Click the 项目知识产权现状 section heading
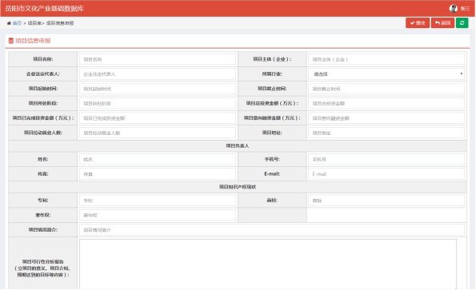476x290 pixels. (238, 187)
